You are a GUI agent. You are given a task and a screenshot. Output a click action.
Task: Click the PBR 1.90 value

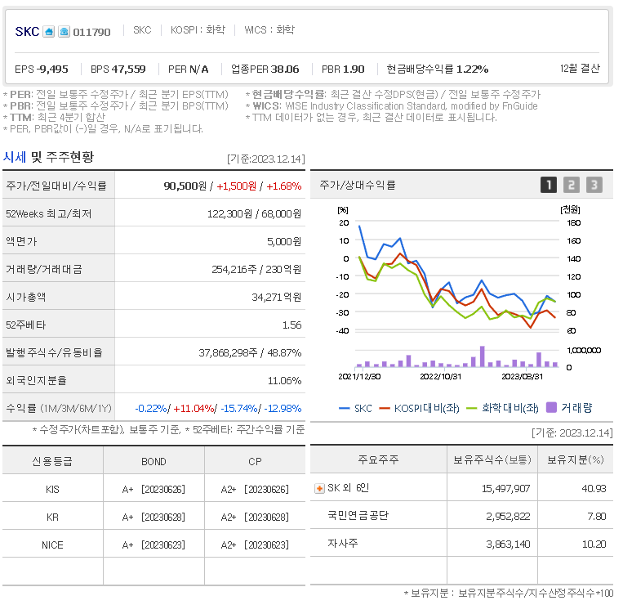(343, 69)
